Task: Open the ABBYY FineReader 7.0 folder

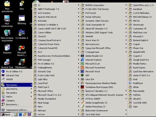Action: point(56,9)
